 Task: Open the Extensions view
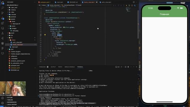(2, 23)
